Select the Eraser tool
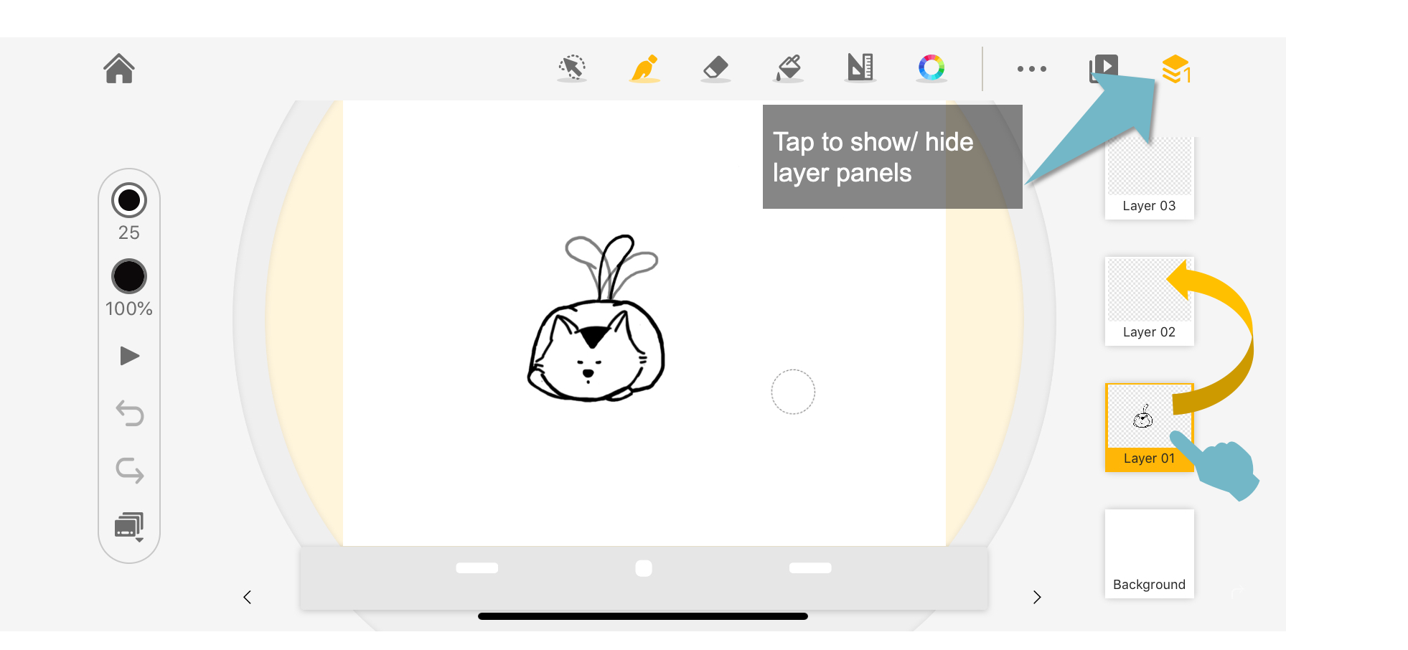 point(715,68)
